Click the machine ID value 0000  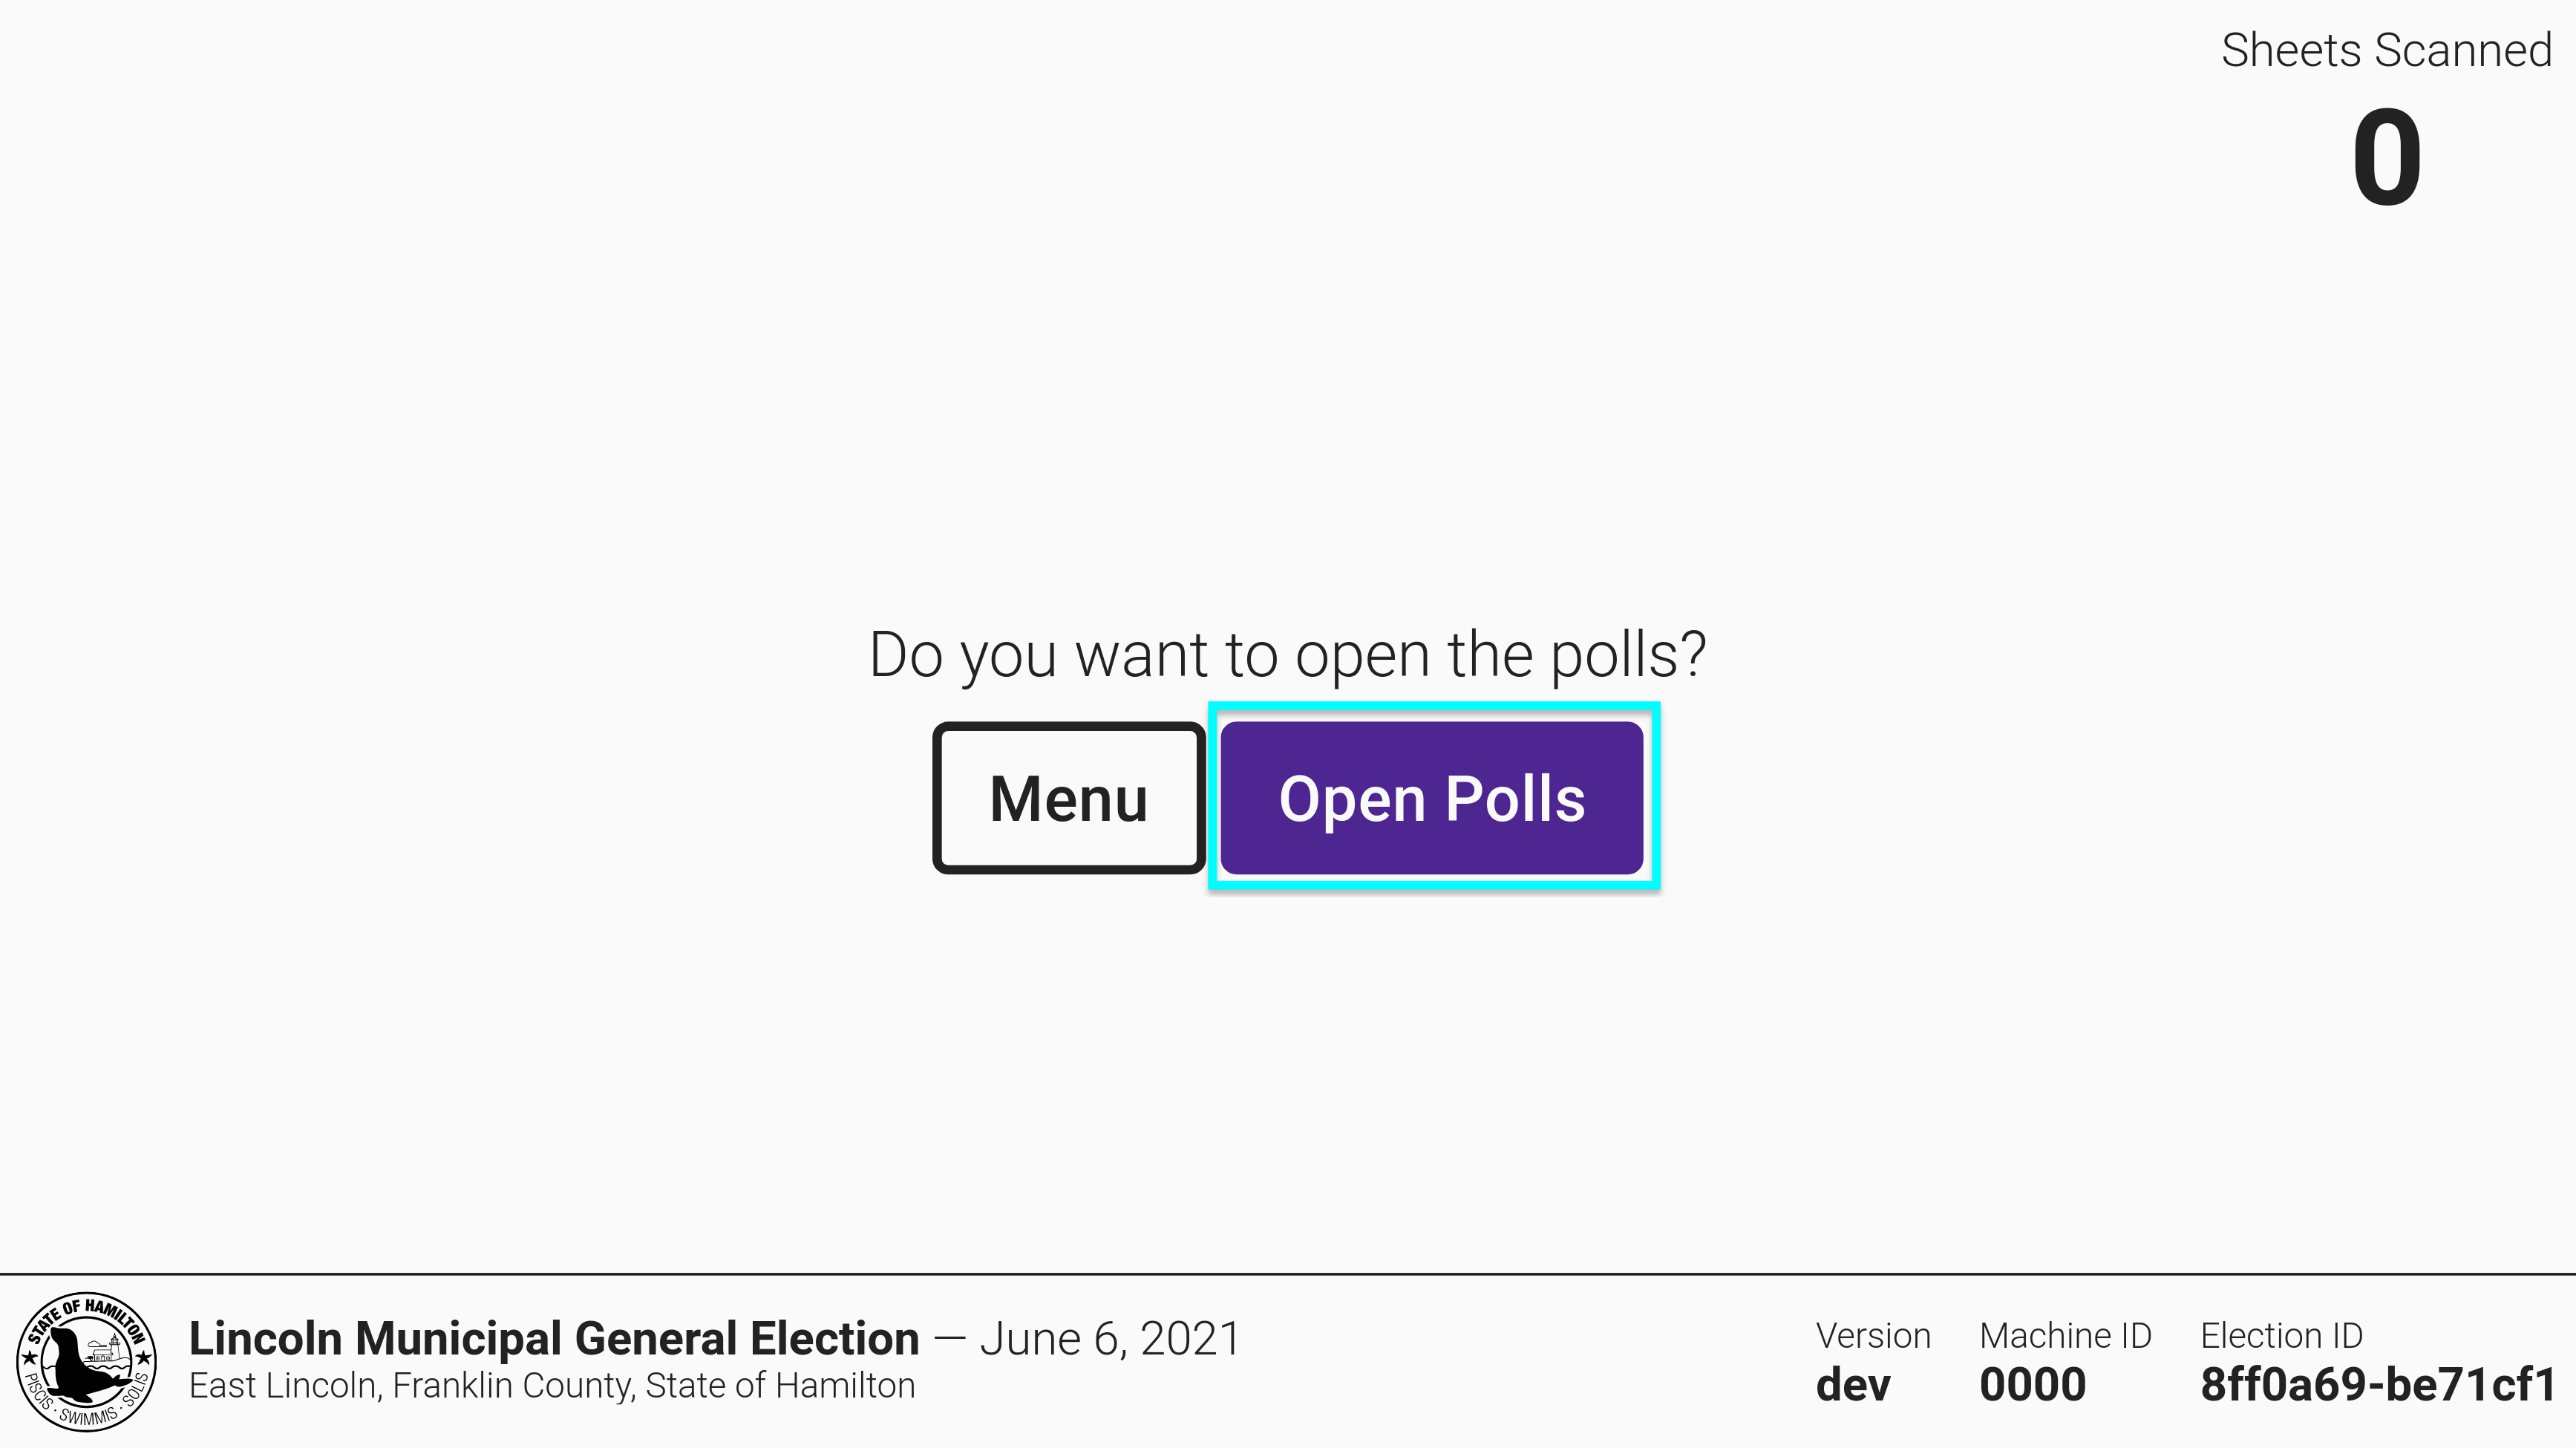click(x=2032, y=1385)
